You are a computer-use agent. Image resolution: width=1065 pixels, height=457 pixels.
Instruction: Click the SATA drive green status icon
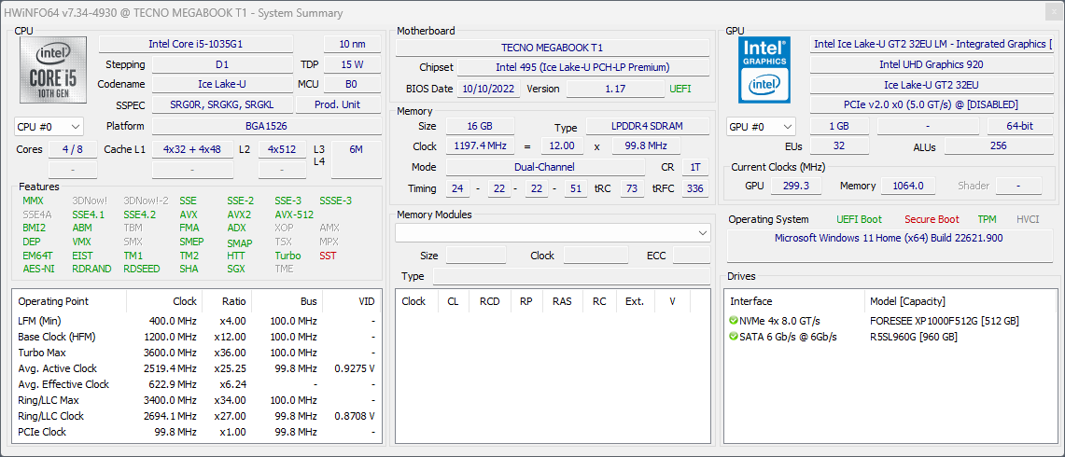pyautogui.click(x=734, y=337)
